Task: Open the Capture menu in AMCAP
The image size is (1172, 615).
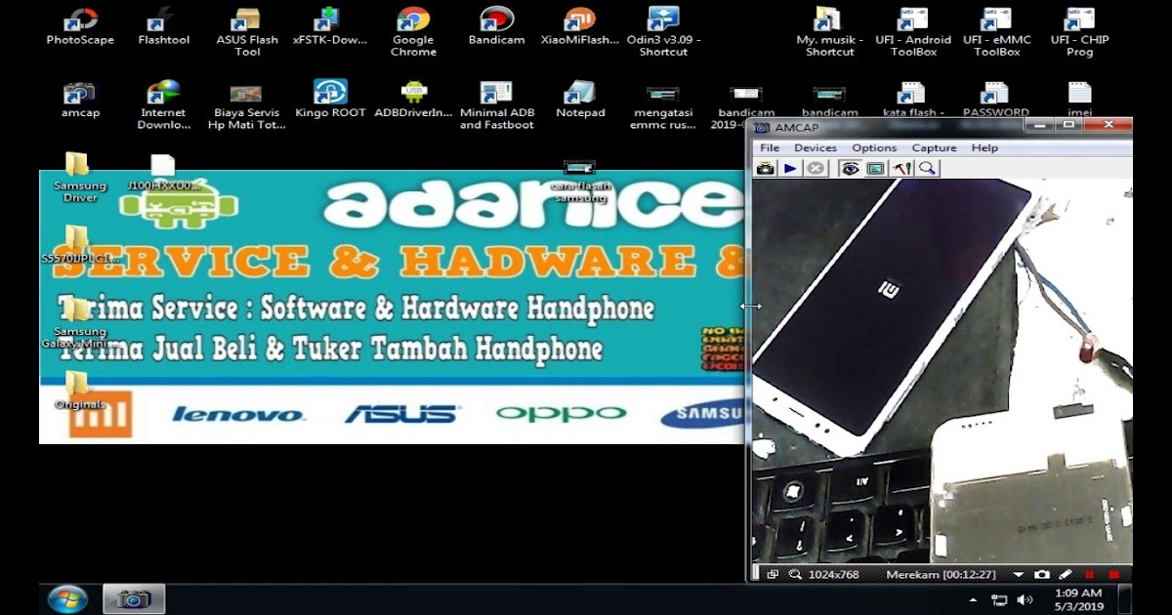Action: [x=935, y=147]
